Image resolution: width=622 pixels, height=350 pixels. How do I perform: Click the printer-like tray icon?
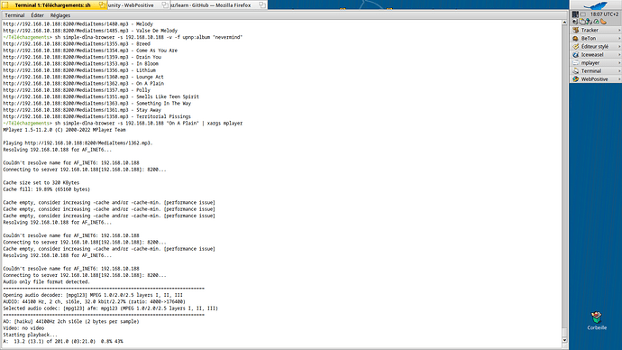(x=582, y=22)
